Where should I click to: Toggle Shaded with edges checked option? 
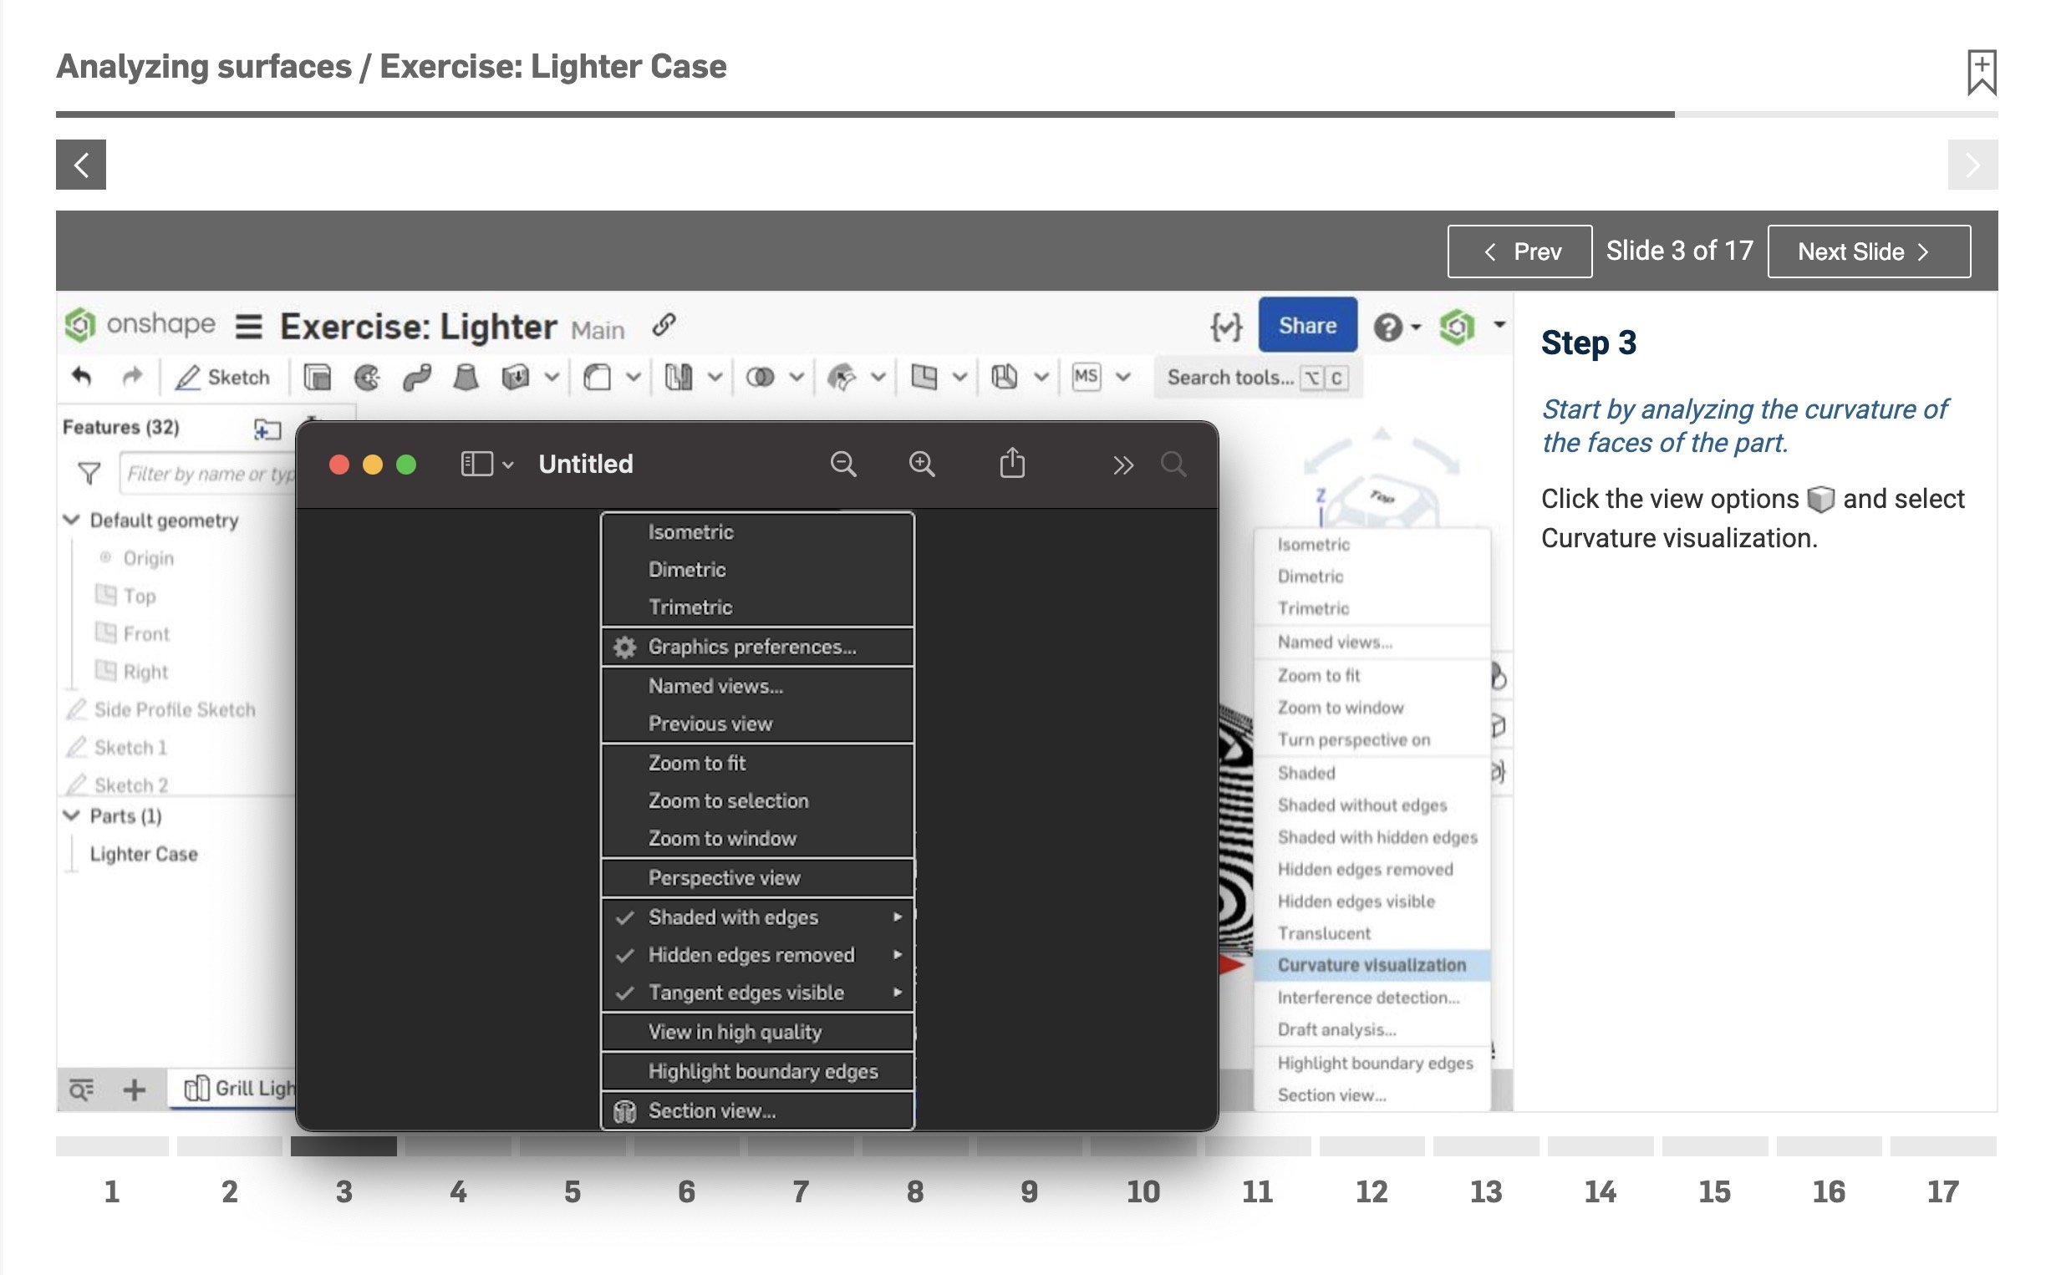tap(732, 917)
